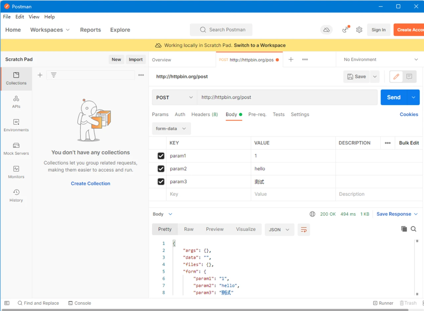The image size is (424, 311).
Task: Click the Create Collection link
Action: 90,183
